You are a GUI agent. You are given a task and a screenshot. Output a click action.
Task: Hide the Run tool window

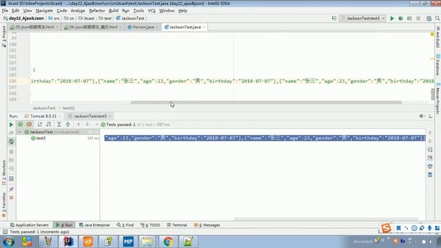click(x=430, y=116)
